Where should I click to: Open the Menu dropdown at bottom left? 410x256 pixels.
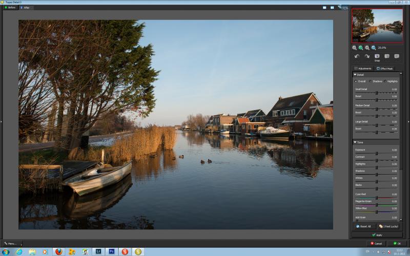point(11,244)
